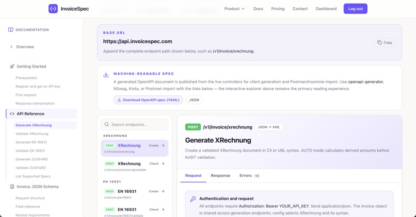Click the Log out button

tap(355, 9)
